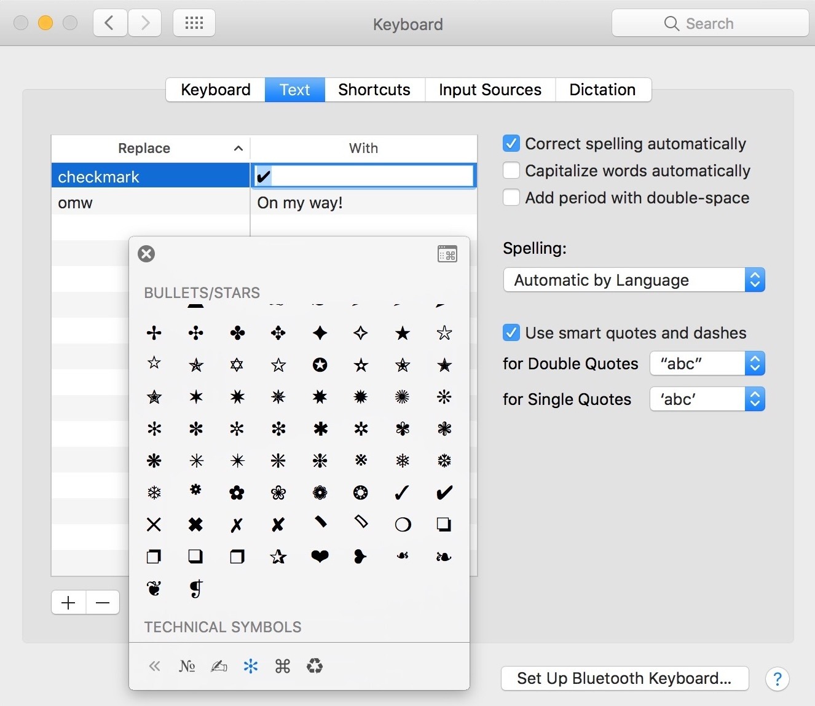The width and height of the screenshot is (815, 706).
Task: Pick the solid black heart symbol
Action: 320,556
